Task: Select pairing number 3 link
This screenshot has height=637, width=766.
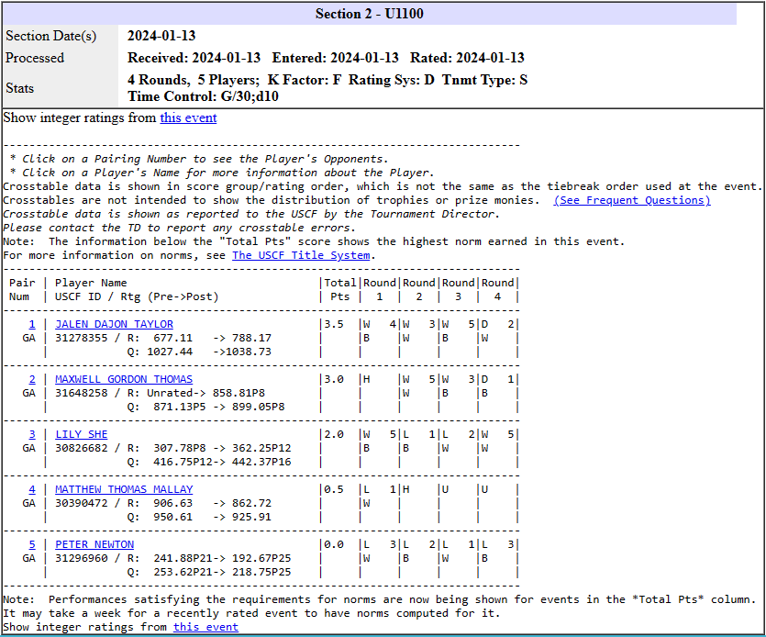Action: [x=31, y=434]
